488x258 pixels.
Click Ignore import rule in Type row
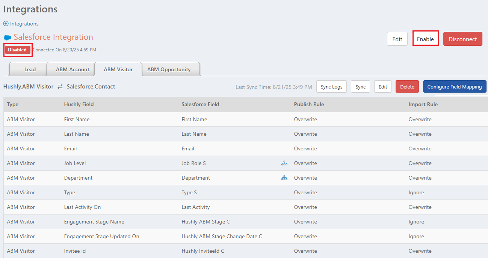pos(416,192)
